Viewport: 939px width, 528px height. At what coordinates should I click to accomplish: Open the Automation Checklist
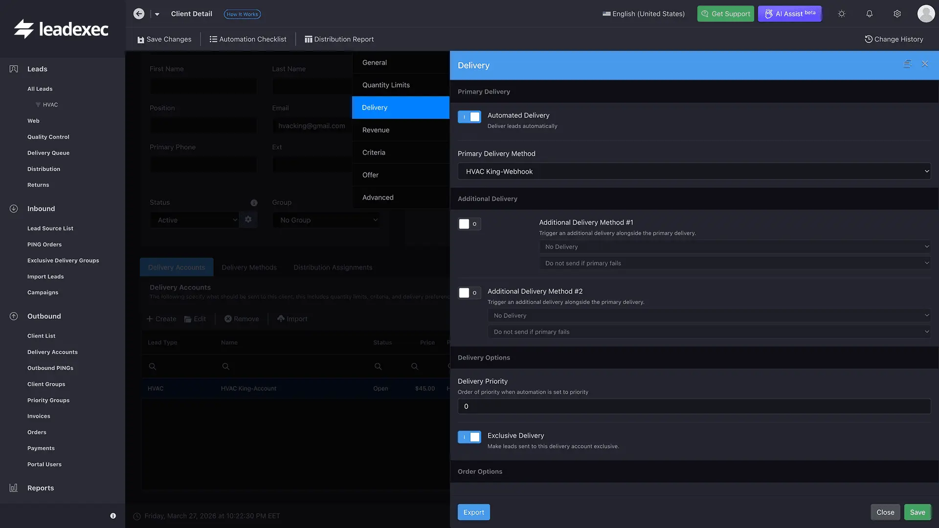[248, 39]
